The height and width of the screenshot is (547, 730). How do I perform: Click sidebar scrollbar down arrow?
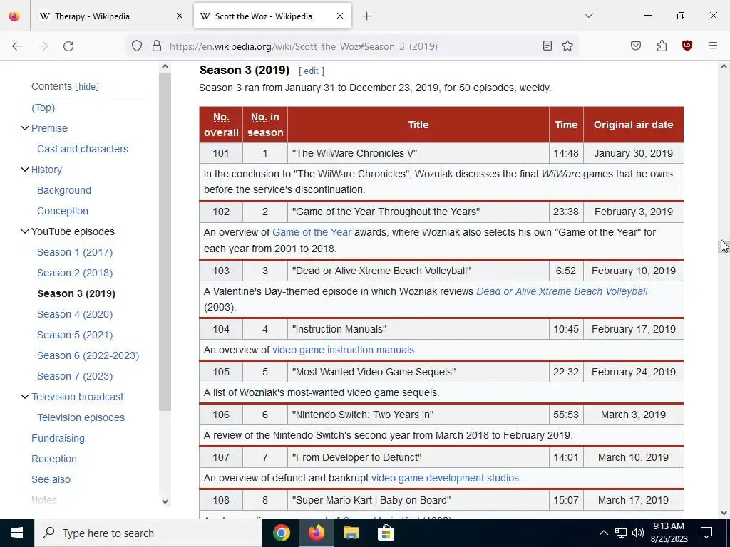tap(165, 501)
